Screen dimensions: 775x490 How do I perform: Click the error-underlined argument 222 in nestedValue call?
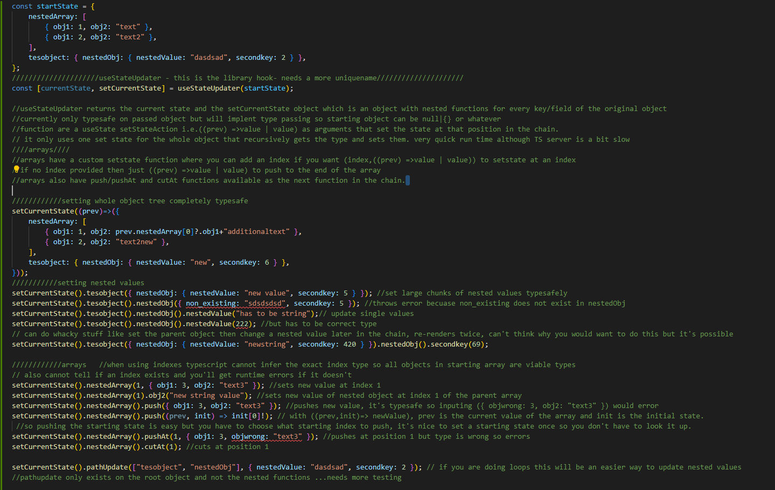[240, 323]
